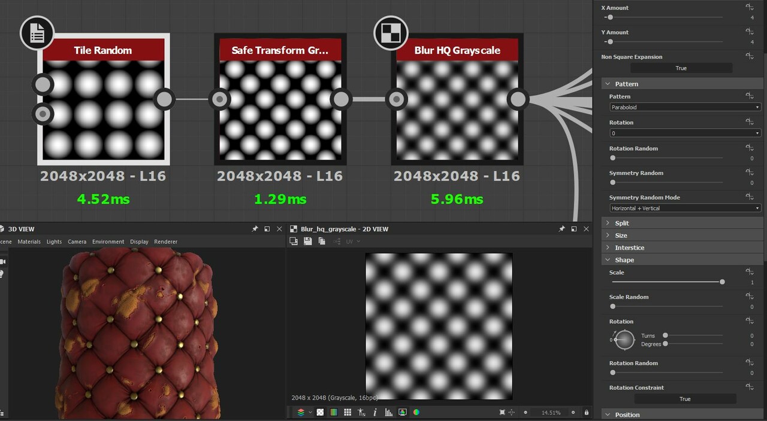
Task: Float the 2D View panel window
Action: (574, 229)
